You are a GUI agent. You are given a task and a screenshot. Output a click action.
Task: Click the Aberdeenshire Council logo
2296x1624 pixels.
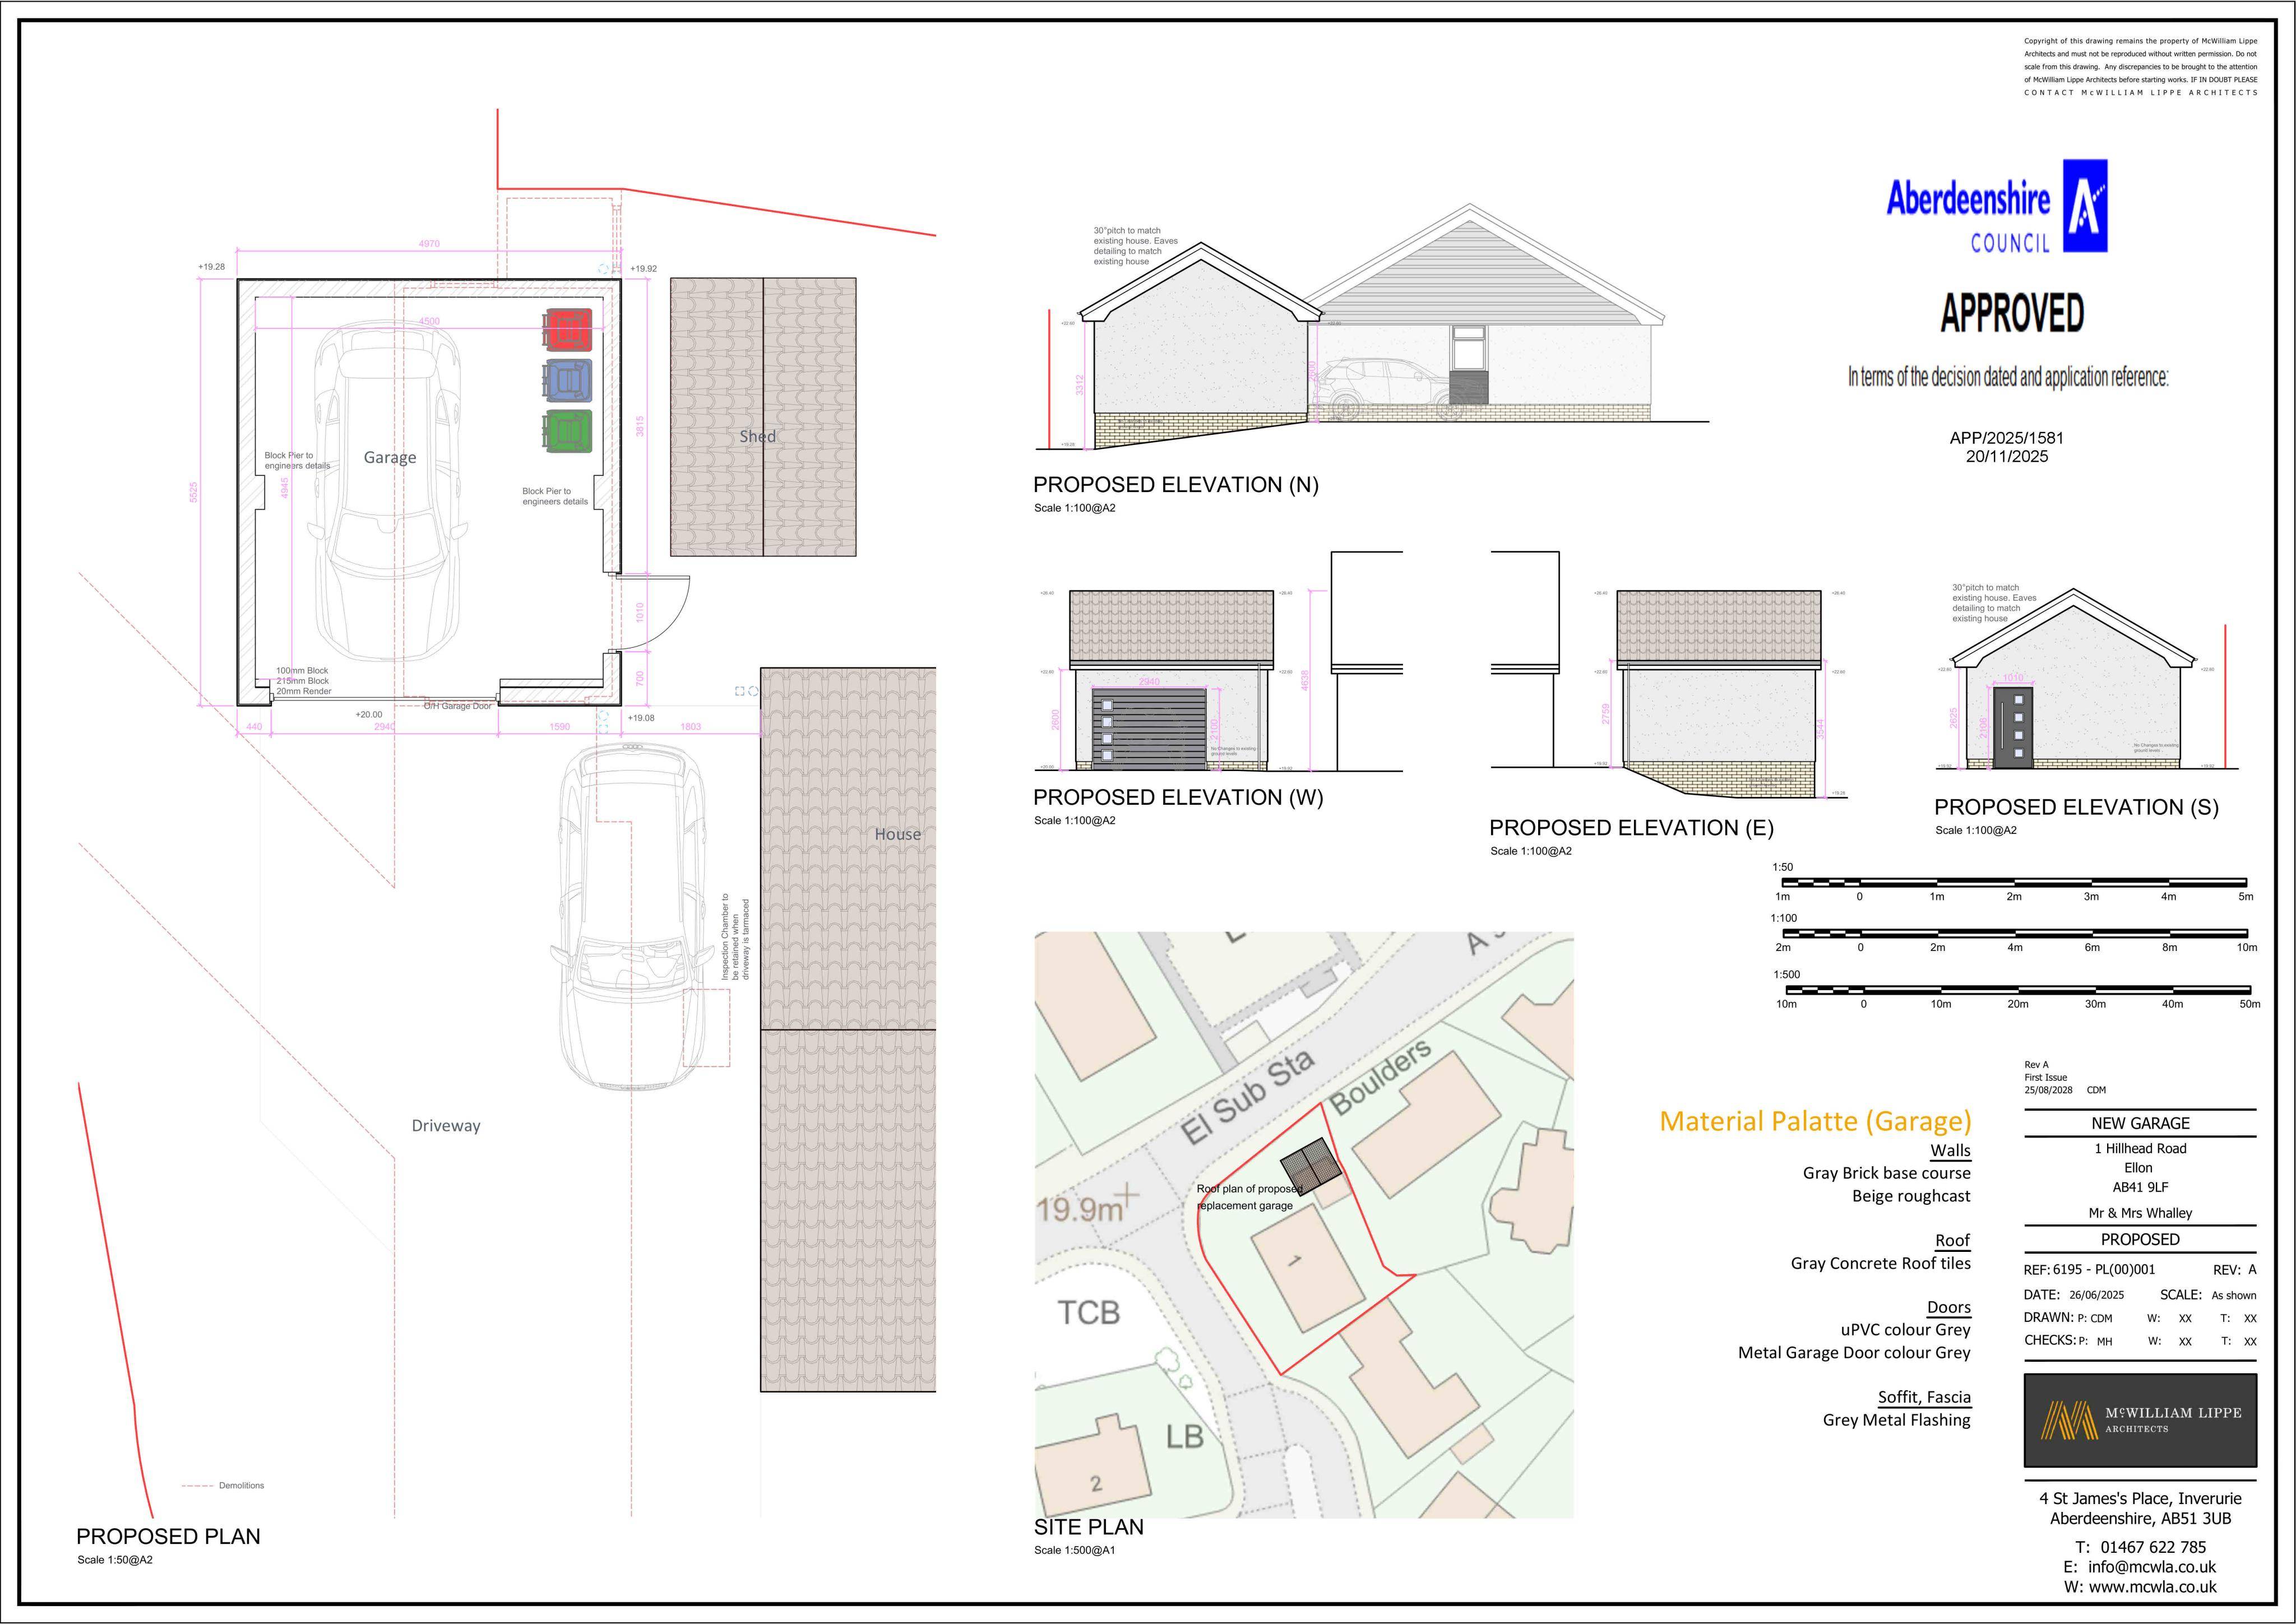[x=1997, y=206]
